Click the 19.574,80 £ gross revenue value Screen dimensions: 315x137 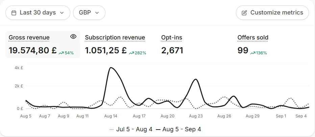tap(33, 50)
